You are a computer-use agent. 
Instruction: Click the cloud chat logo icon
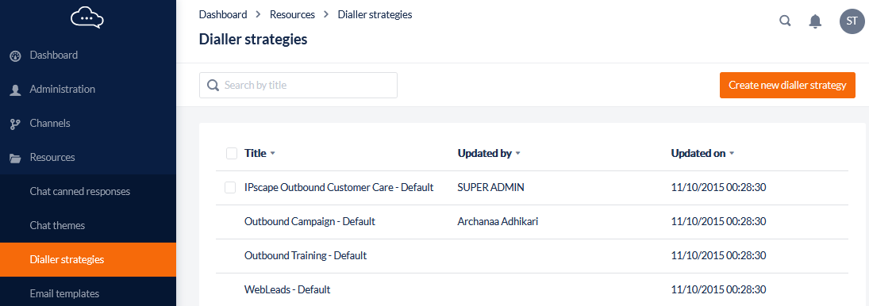click(87, 17)
